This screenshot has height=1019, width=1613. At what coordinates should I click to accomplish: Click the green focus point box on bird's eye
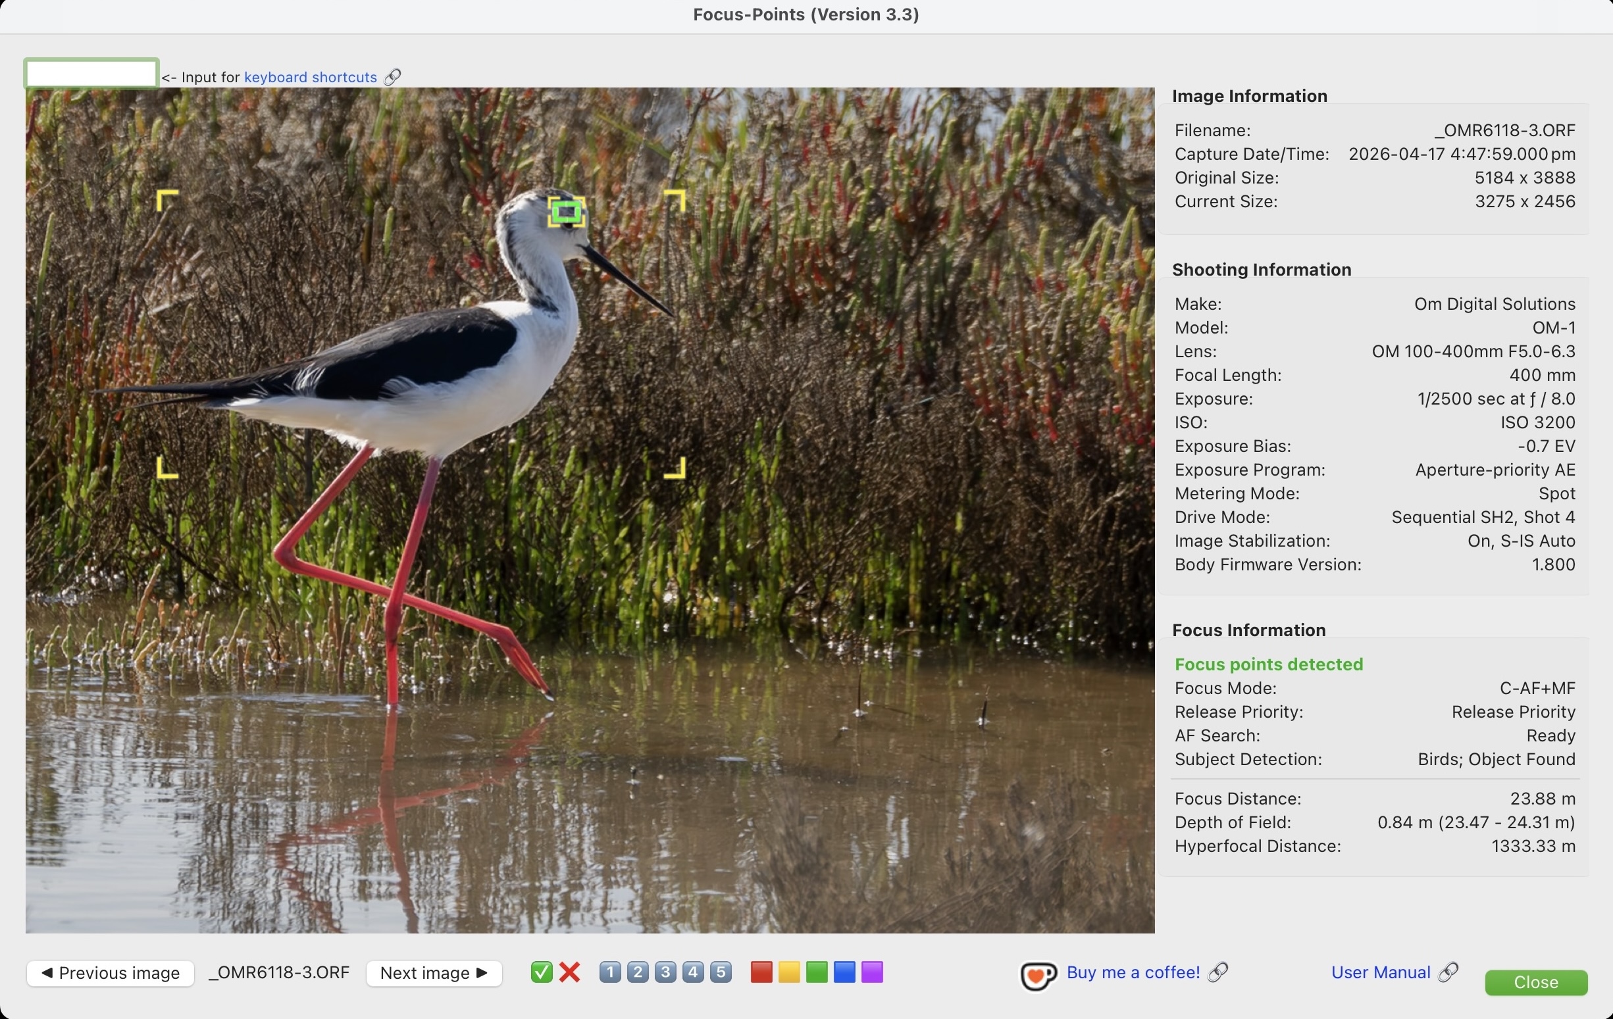pos(567,212)
